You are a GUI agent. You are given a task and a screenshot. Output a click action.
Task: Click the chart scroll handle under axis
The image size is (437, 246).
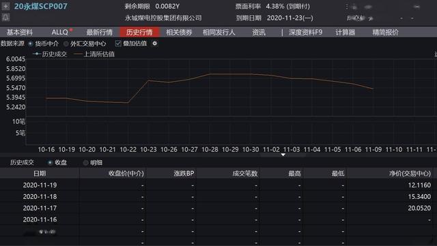[x=283, y=155]
